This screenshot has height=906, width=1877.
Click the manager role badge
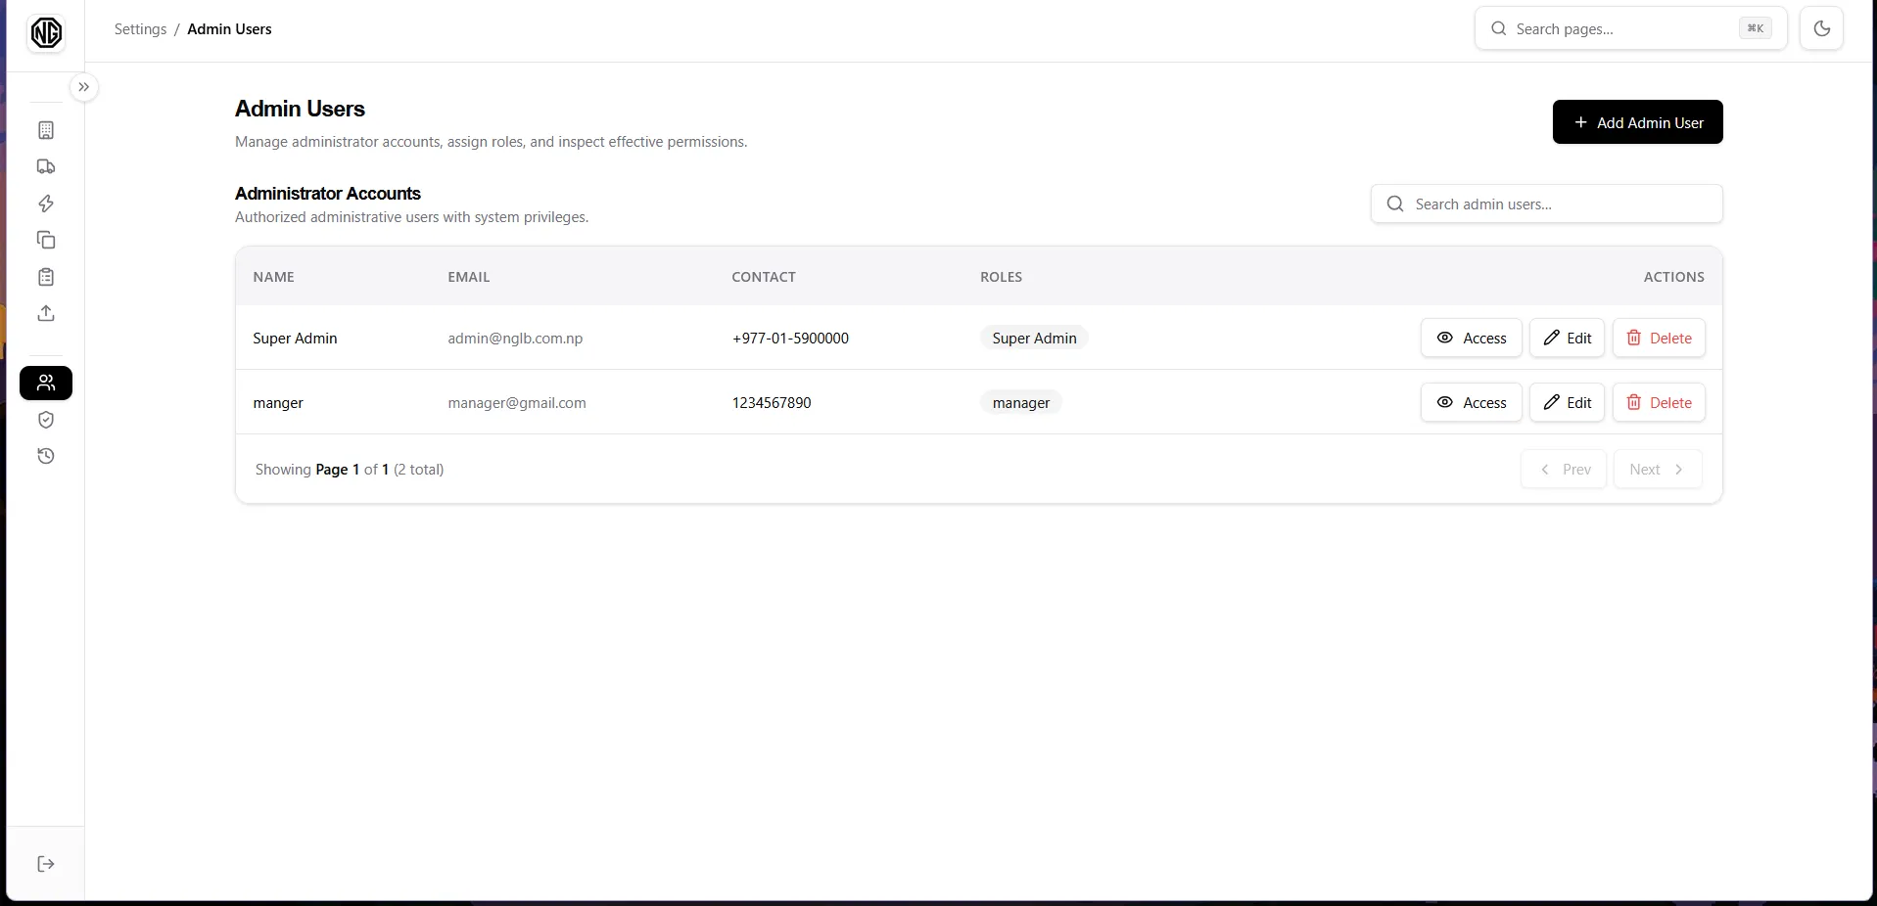click(1020, 402)
